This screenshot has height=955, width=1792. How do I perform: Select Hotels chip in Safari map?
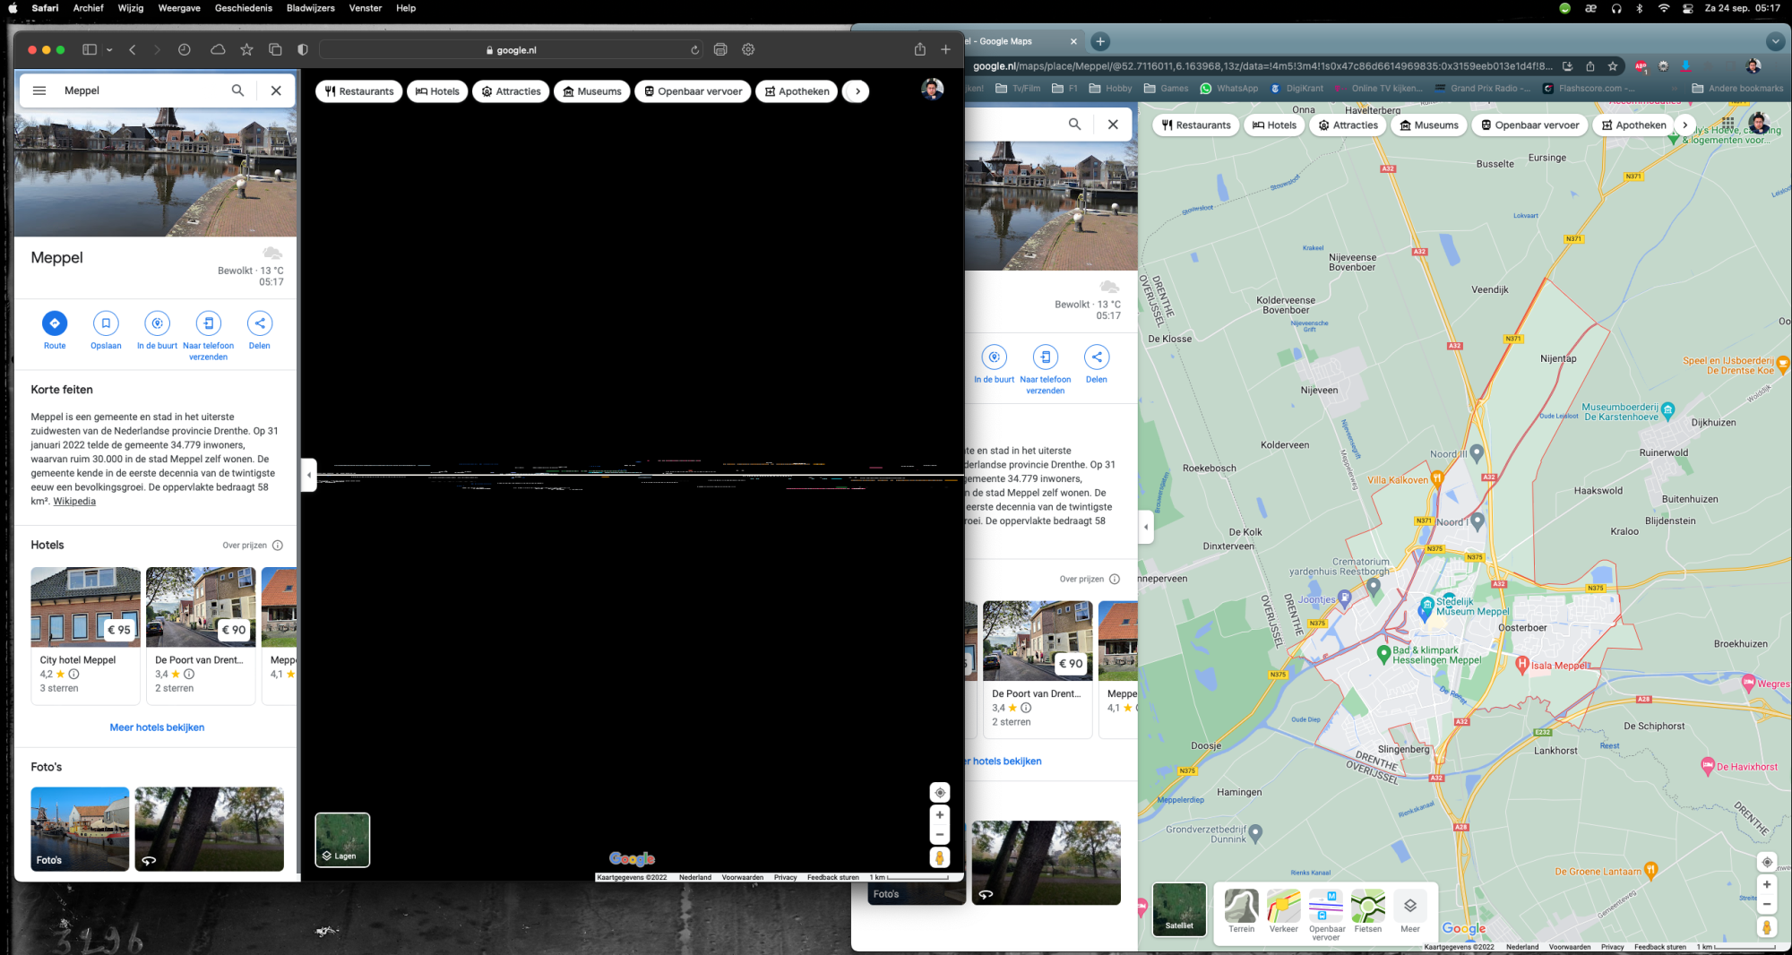tap(437, 91)
